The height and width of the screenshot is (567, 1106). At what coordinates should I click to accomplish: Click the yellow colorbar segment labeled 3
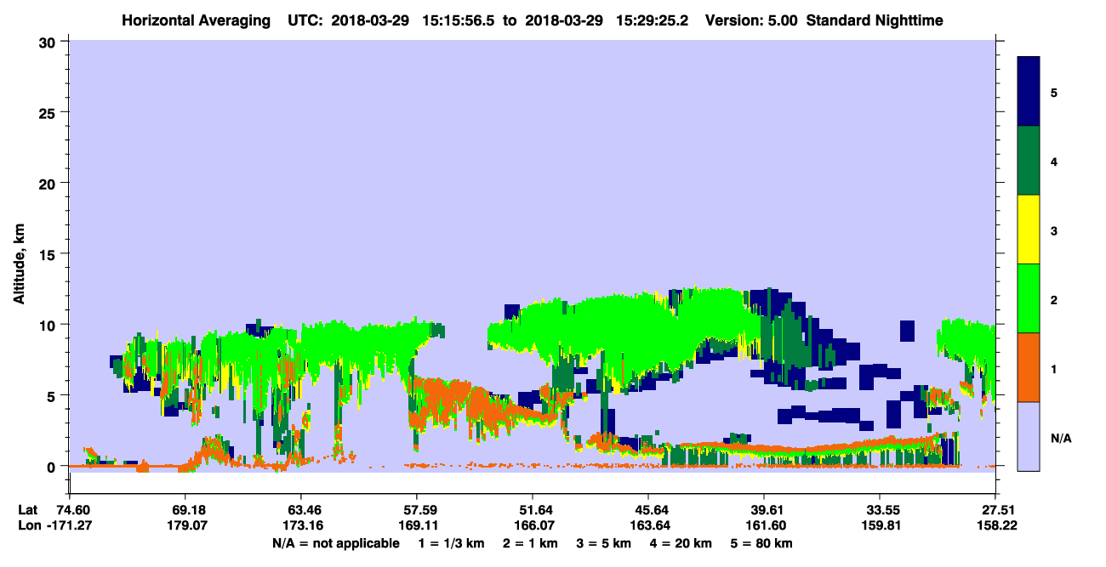[x=1029, y=230]
